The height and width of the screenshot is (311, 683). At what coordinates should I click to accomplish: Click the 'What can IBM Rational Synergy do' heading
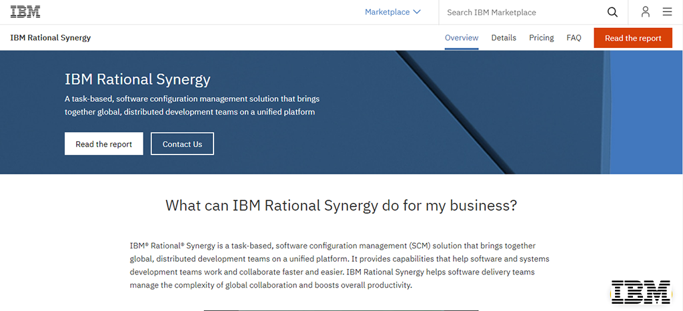pos(341,205)
